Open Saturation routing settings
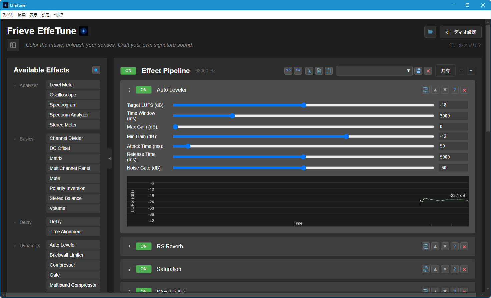Image resolution: width=491 pixels, height=298 pixels. coord(426,269)
